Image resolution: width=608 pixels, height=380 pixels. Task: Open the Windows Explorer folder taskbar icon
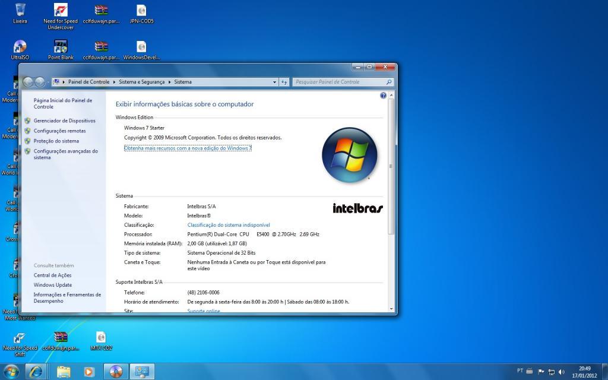(x=63, y=372)
